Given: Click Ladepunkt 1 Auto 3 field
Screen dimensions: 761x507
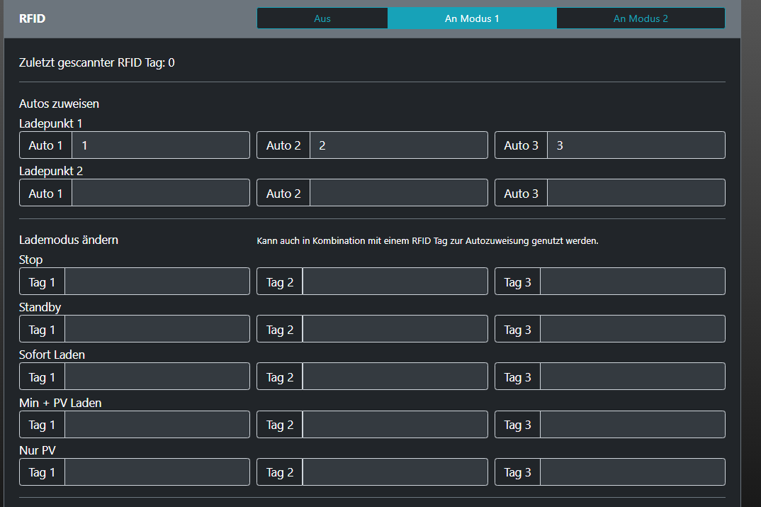Looking at the screenshot, I should coord(636,145).
